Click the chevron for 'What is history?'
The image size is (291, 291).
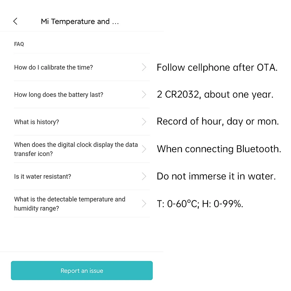pos(144,122)
